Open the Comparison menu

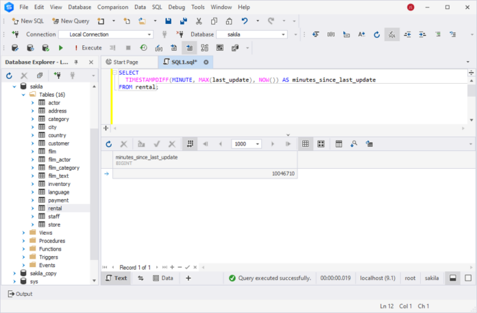pos(112,7)
